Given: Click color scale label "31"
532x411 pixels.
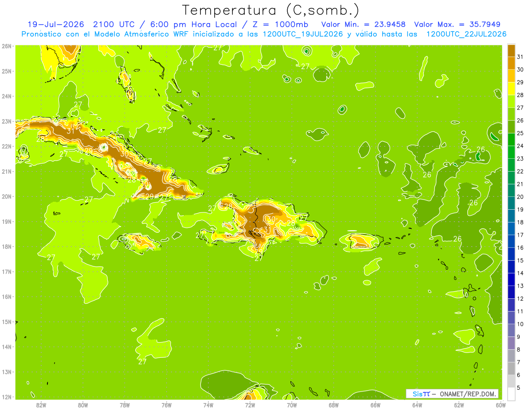Looking at the screenshot, I should click(x=520, y=56).
